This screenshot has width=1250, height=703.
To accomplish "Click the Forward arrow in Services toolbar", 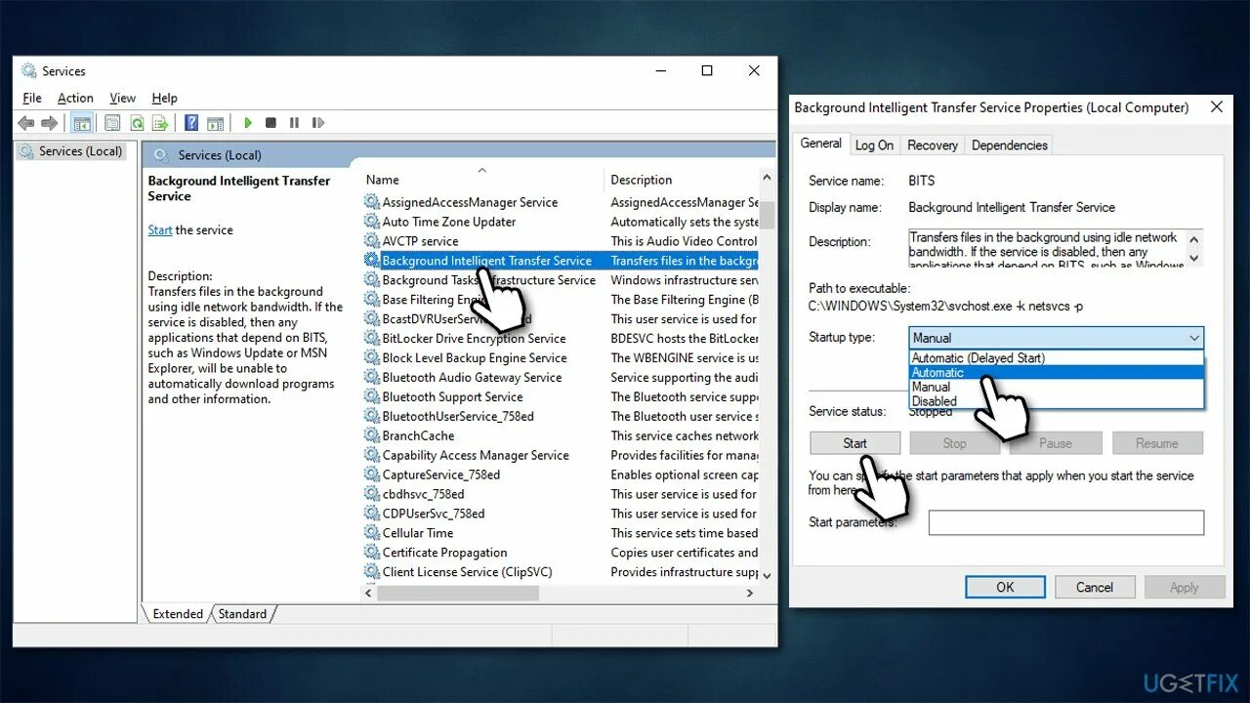I will tap(49, 123).
